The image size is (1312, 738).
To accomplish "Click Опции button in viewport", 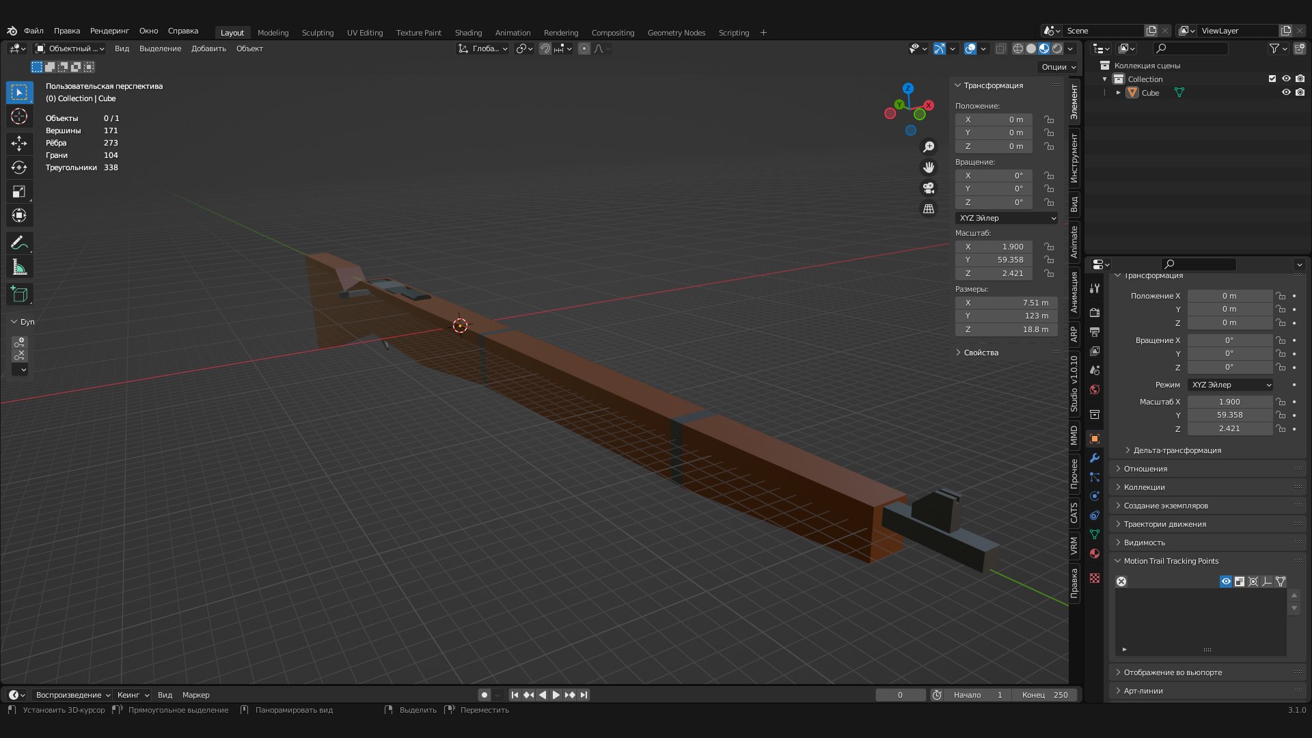I will 1058,67.
